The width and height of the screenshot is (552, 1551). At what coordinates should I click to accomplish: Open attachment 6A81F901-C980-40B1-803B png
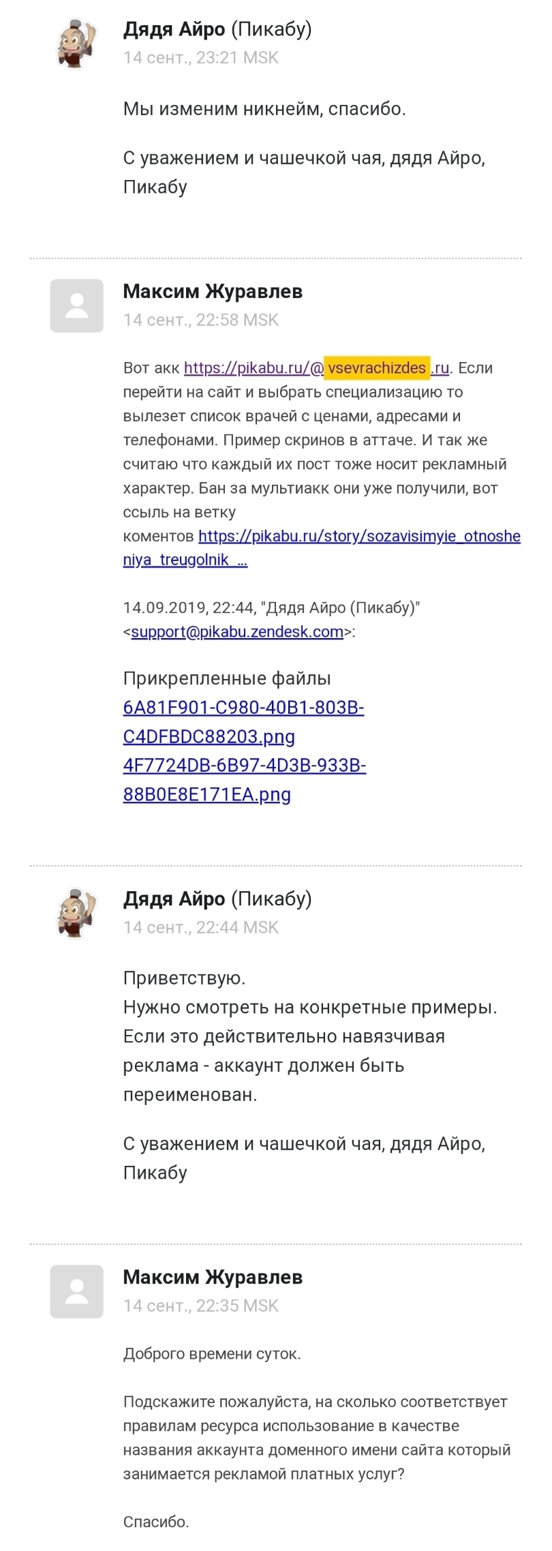click(x=243, y=723)
